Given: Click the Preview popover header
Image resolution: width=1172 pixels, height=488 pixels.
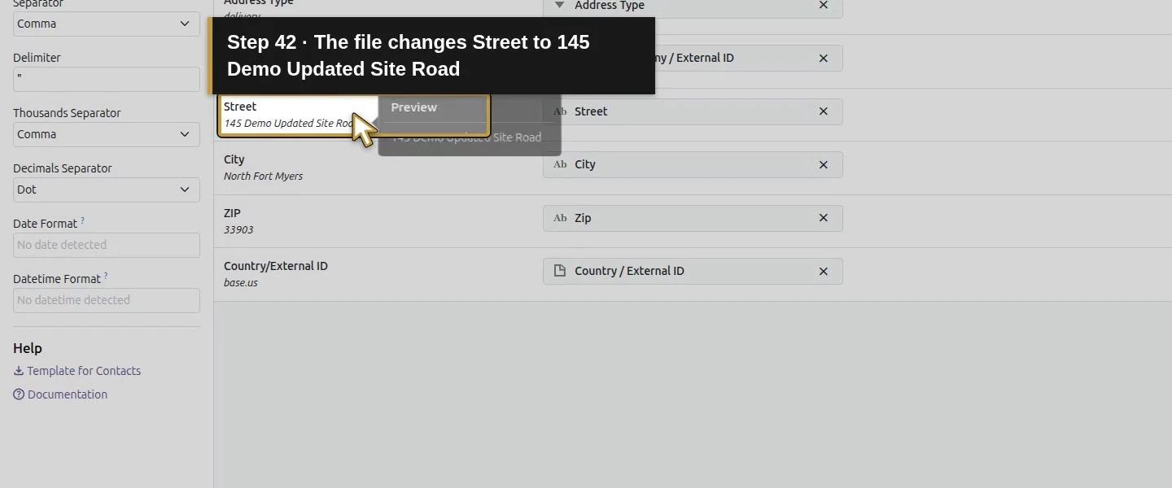Looking at the screenshot, I should [413, 107].
